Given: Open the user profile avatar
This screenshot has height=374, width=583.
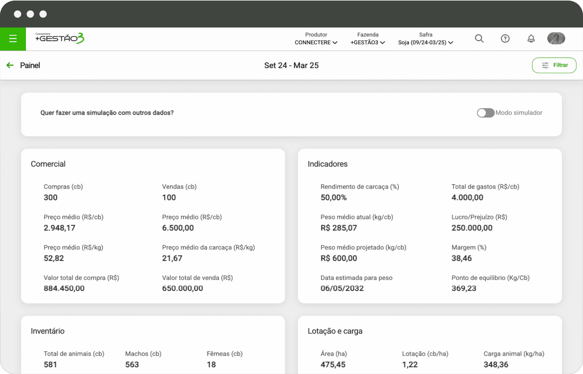Looking at the screenshot, I should click(x=556, y=39).
